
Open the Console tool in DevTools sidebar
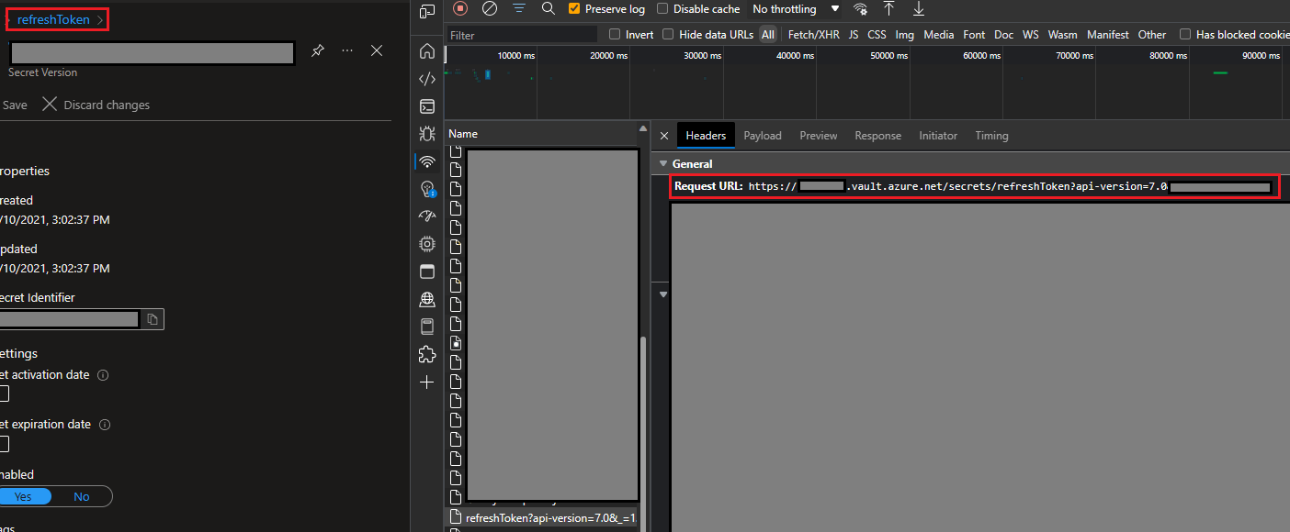(x=426, y=106)
